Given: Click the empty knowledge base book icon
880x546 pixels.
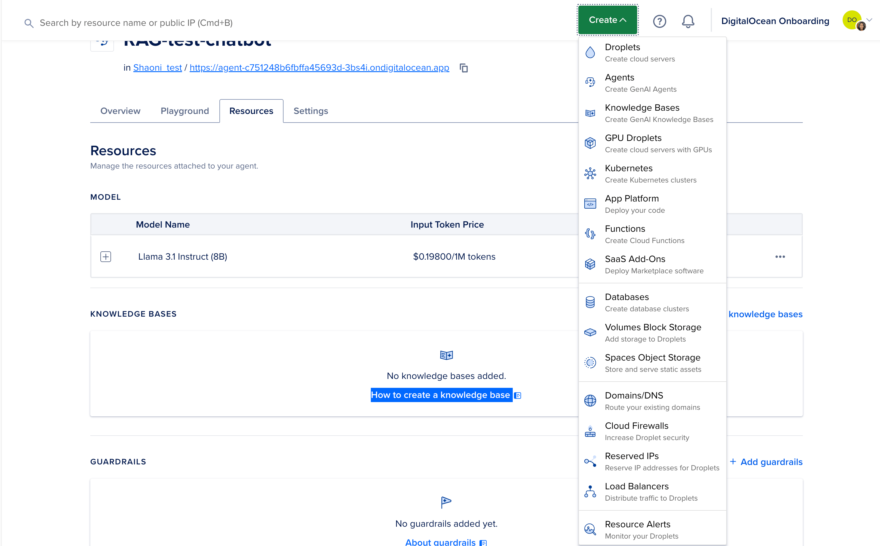Looking at the screenshot, I should pyautogui.click(x=446, y=355).
